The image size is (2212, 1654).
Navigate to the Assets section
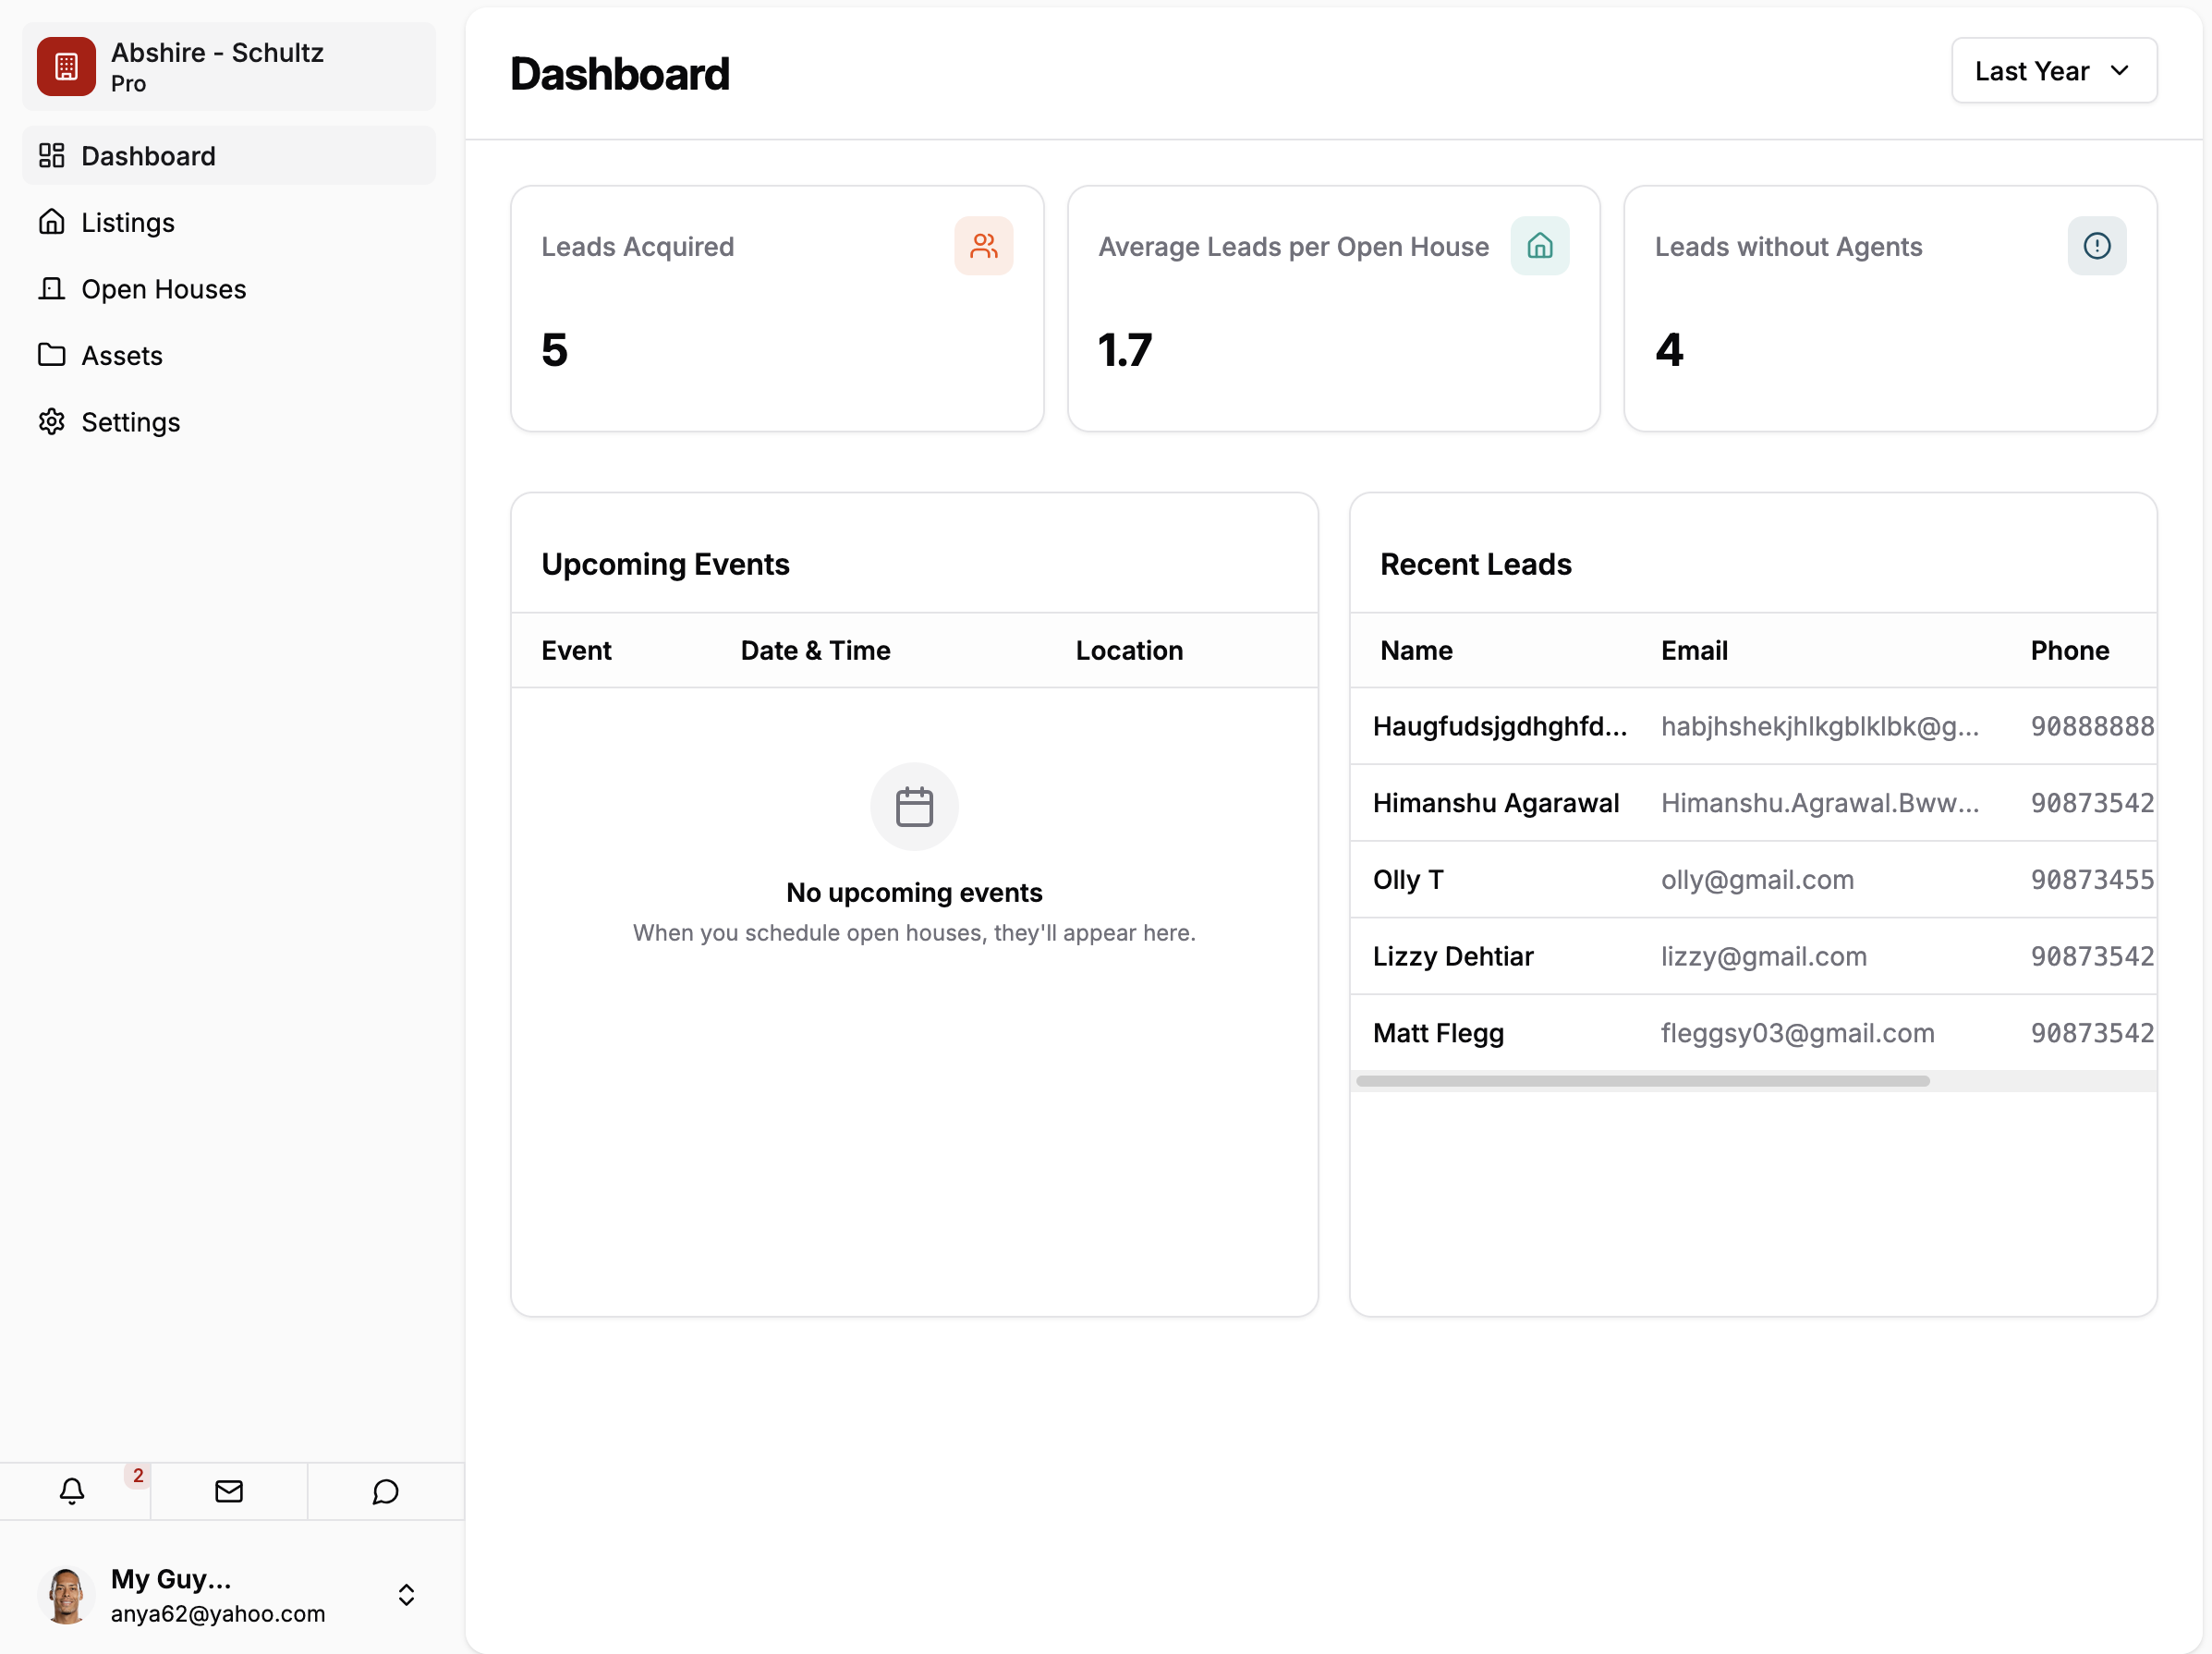tap(121, 355)
